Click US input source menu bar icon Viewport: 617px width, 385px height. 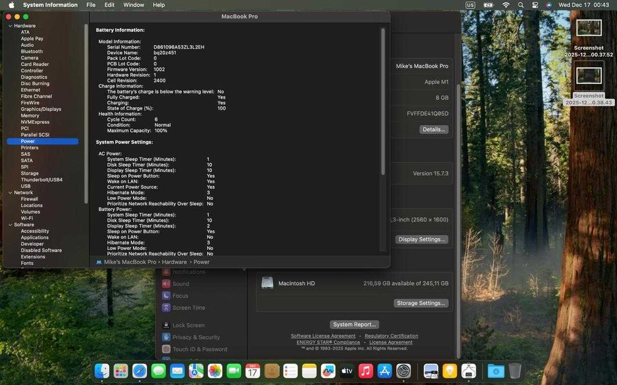click(x=470, y=5)
